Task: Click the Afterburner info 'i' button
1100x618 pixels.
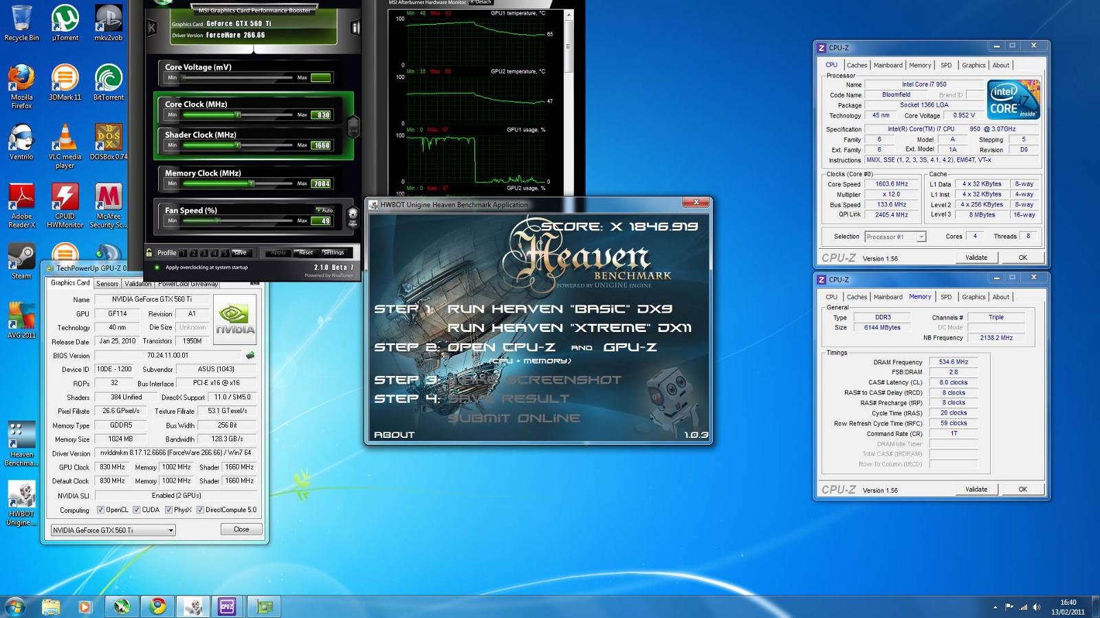Action: [x=356, y=27]
